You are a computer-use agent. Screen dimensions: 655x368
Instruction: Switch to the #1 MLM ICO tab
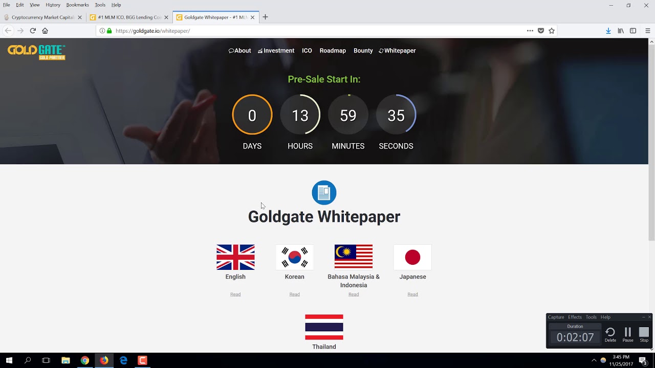coord(129,17)
